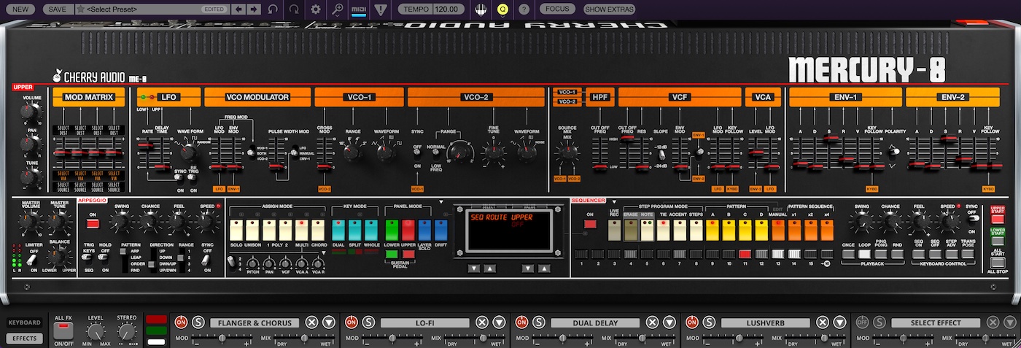Open the Flanger & Chorus effect dropdown arrow

(x=329, y=322)
